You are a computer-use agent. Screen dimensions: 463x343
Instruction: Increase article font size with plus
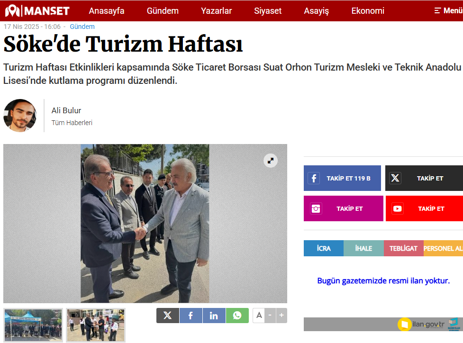pos(281,315)
